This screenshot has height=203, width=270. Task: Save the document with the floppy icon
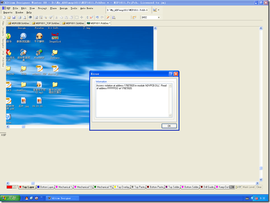(x=14, y=17)
